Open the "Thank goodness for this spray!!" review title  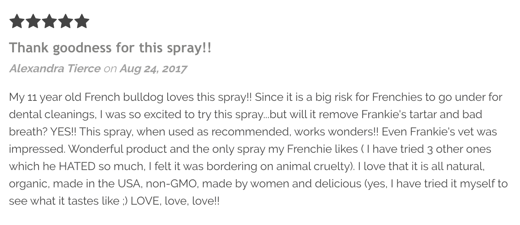(x=110, y=48)
